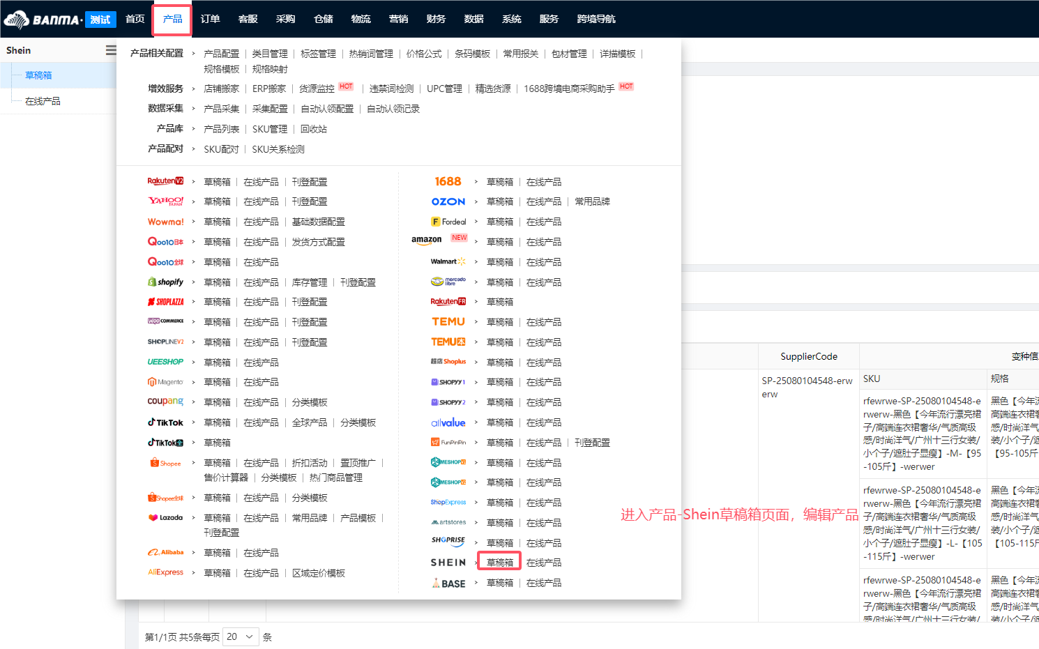The height and width of the screenshot is (649, 1039).
Task: Click the Rakuten V2 platform logo
Action: 165,181
